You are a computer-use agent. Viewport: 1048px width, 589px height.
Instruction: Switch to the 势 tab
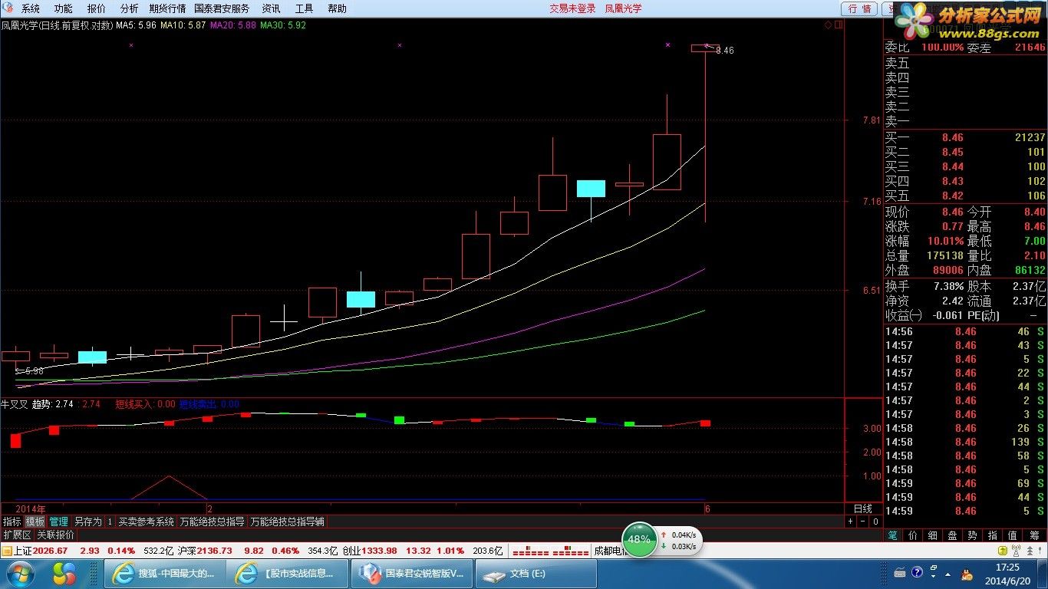pyautogui.click(x=973, y=535)
